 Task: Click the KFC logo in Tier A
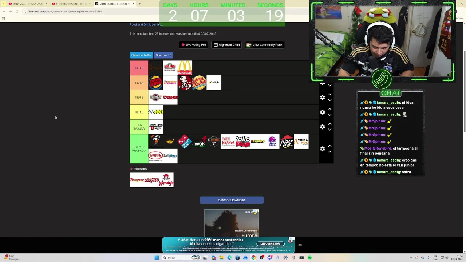tap(185, 83)
